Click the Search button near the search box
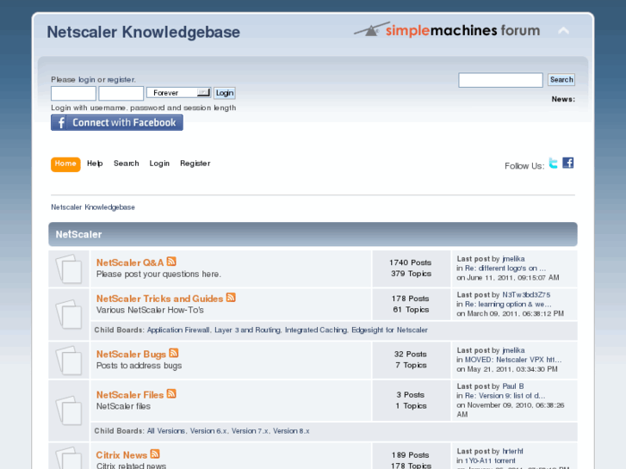This screenshot has height=469, width=626. point(561,80)
